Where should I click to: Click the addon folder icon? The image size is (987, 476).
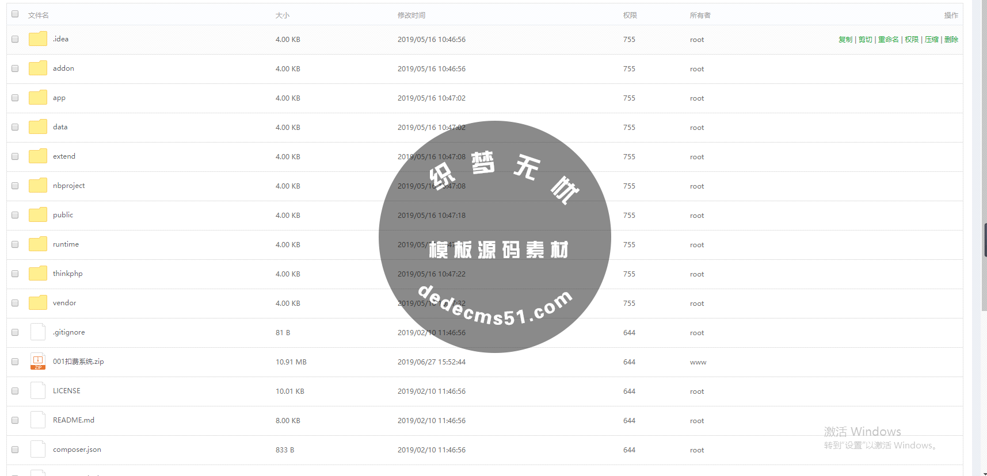[x=38, y=68]
